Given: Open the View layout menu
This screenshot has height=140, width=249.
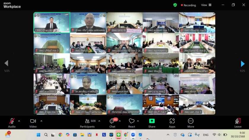Looking at the screenshot, I should pos(206,5).
